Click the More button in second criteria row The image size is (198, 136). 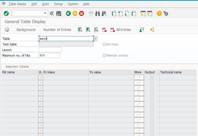click(139, 83)
